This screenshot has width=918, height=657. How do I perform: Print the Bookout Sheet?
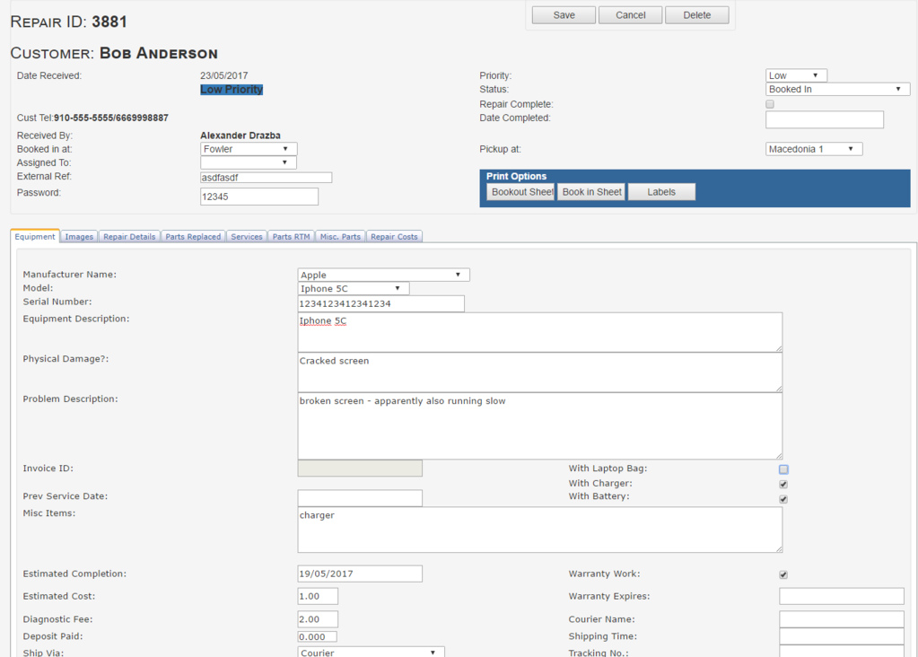(x=520, y=192)
